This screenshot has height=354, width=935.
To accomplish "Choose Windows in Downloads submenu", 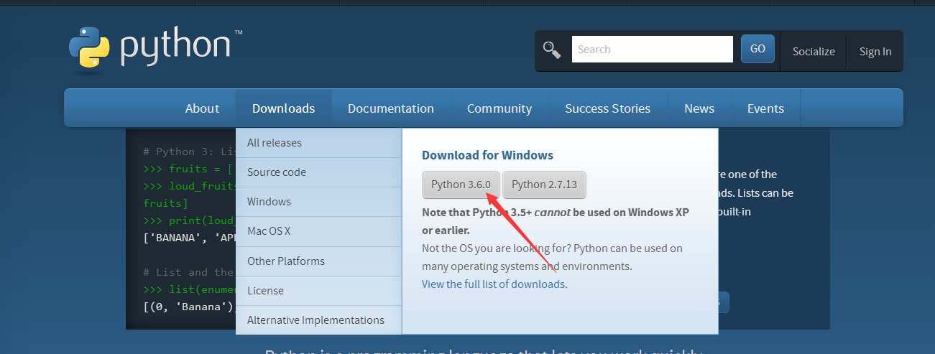I will click(x=318, y=202).
